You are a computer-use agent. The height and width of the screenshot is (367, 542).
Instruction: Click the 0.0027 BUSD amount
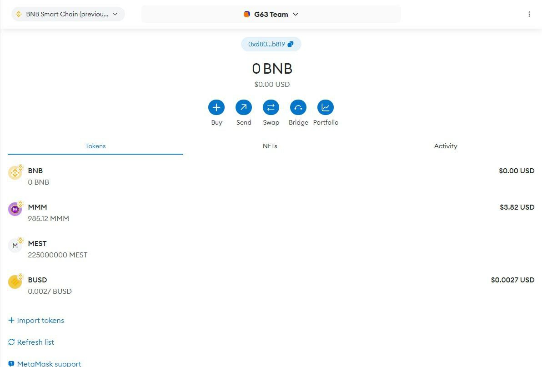click(50, 291)
